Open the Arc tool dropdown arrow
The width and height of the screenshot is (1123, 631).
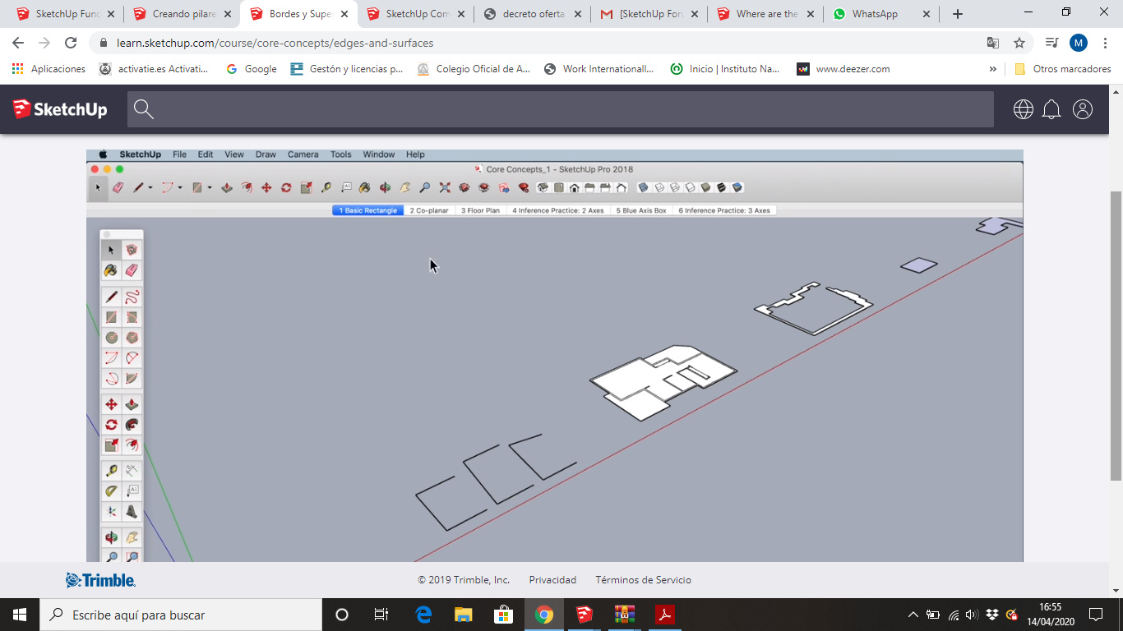point(179,188)
